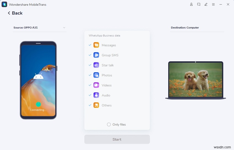Click the WhatsApp Business data heading

tap(104, 36)
